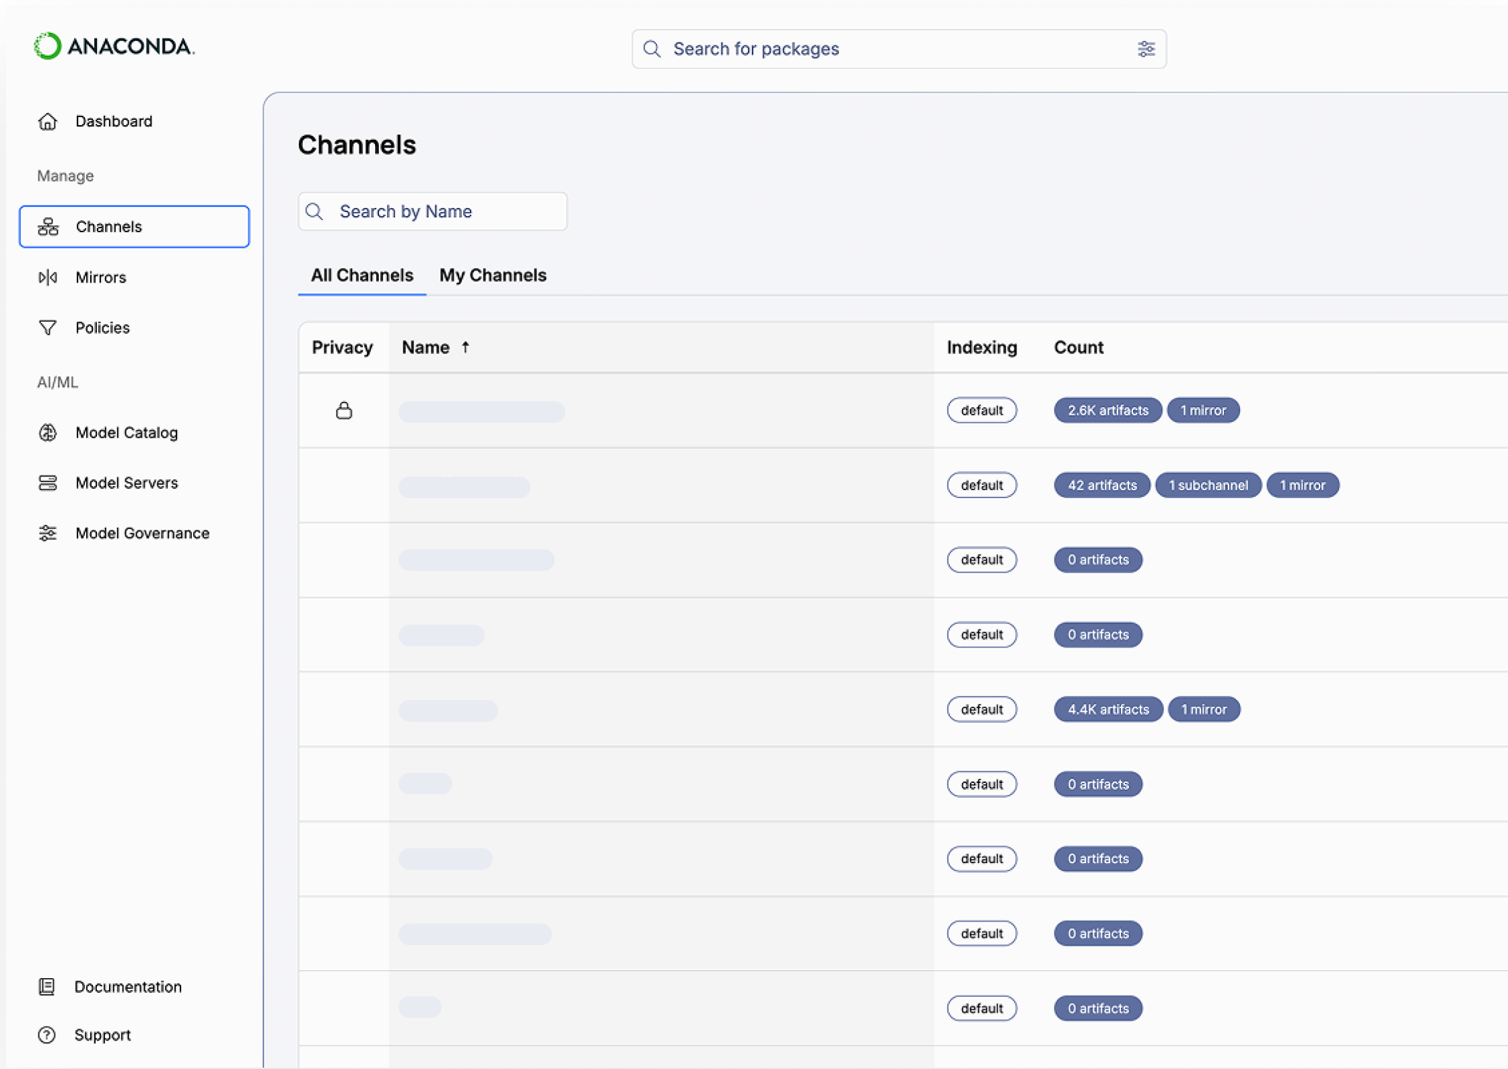Click the 2.6K artifacts badge
1508x1069 pixels.
pyautogui.click(x=1107, y=410)
